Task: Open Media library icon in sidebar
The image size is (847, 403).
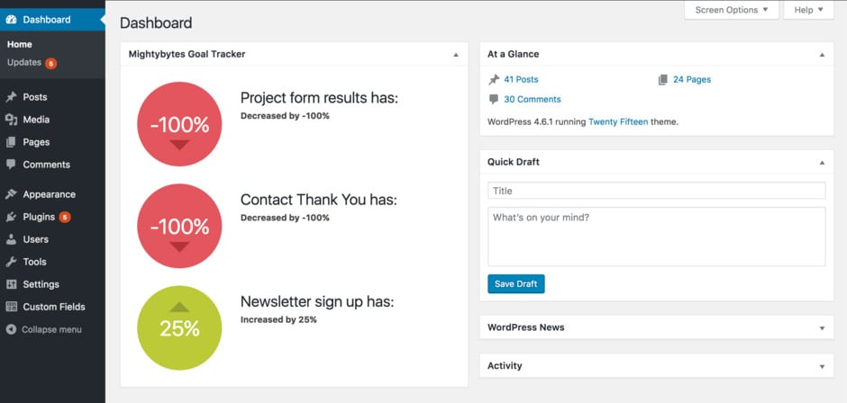Action: 11,120
